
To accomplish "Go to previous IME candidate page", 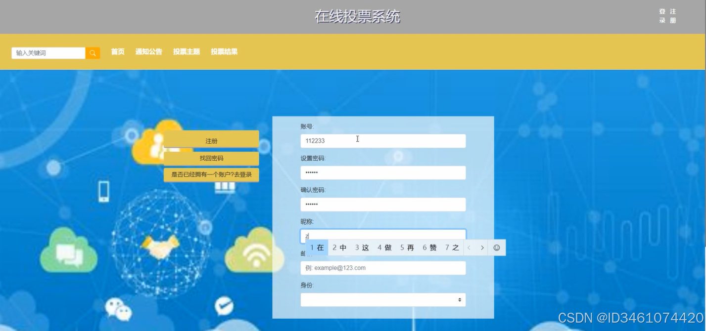I will [469, 248].
